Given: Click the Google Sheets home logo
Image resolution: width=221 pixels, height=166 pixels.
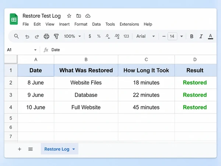Looking at the screenshot, I should point(14,19).
